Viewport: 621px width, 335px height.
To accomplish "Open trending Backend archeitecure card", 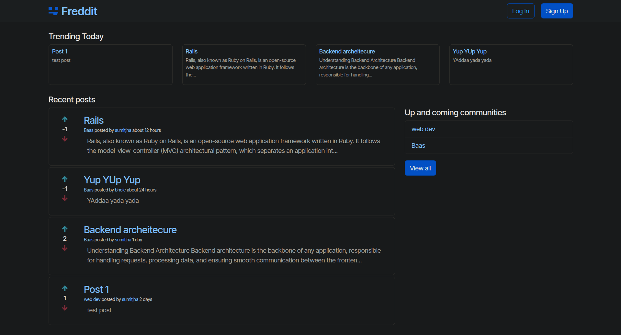I will pyautogui.click(x=347, y=52).
